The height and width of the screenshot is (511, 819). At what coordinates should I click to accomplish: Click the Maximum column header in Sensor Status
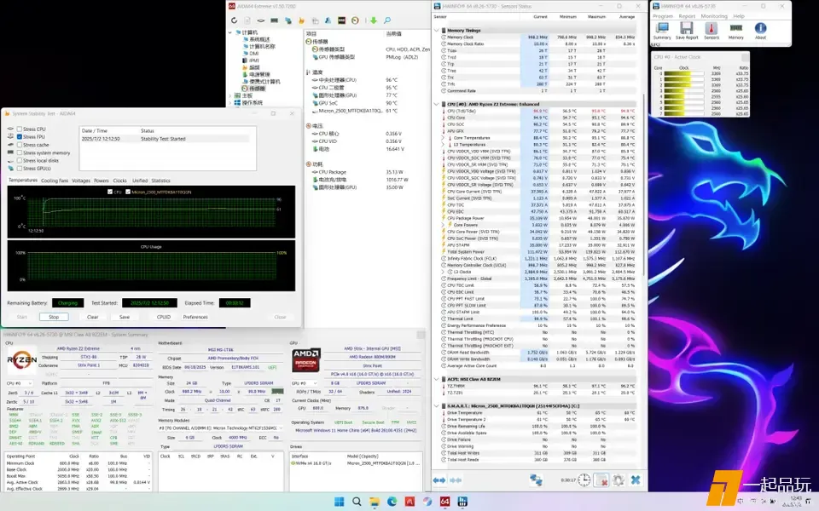point(596,17)
